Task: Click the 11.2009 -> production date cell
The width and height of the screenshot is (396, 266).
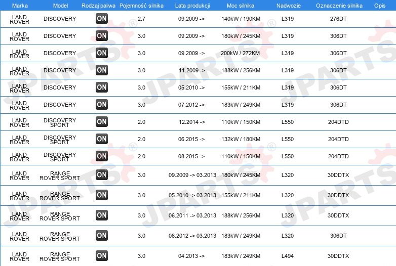Action: (192, 70)
